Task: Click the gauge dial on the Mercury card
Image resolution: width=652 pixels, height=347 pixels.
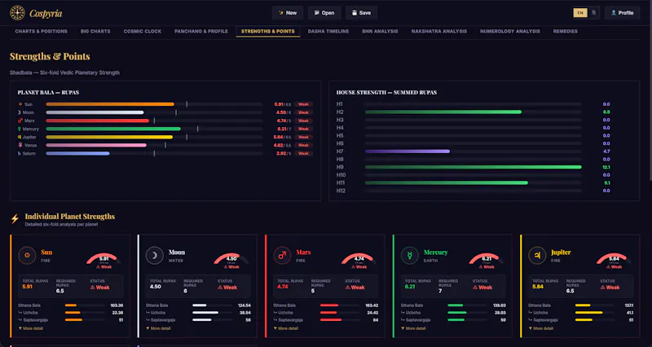Action: click(487, 259)
